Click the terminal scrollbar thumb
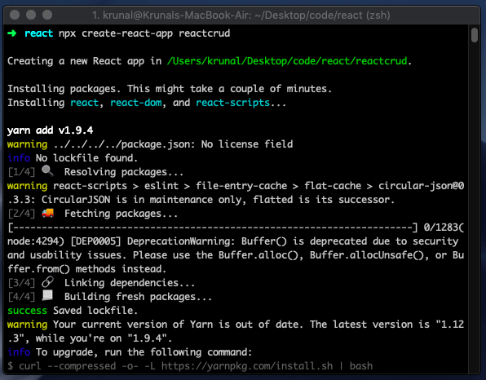Screen dimensions: 486x380 click(475, 35)
